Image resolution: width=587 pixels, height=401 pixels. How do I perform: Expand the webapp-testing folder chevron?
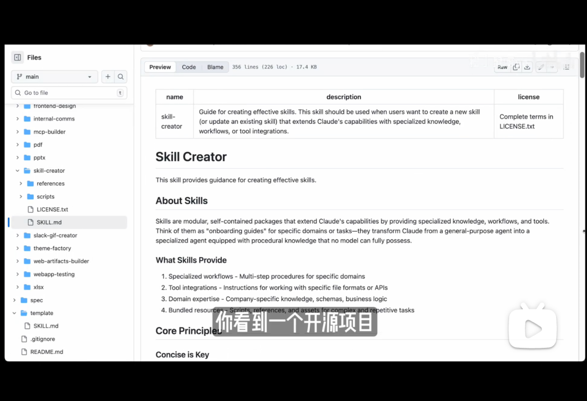17,275
